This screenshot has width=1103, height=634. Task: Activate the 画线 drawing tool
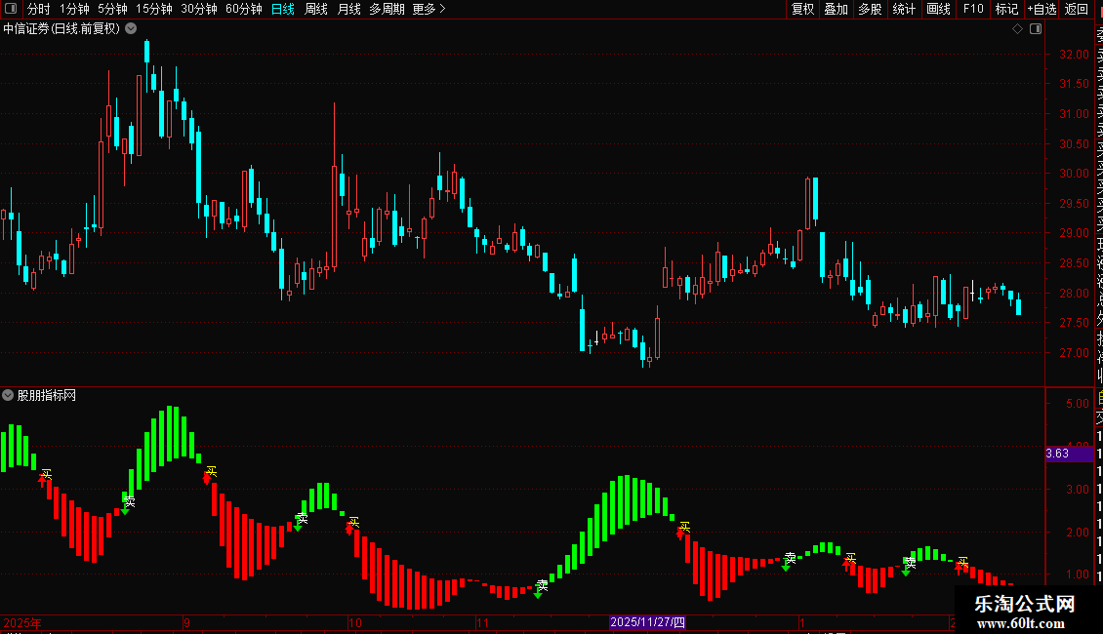[x=938, y=9]
